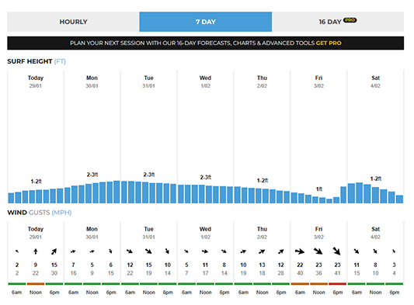Select the 7 DAY forecast tab
This screenshot has width=414, height=305.
[x=206, y=22]
